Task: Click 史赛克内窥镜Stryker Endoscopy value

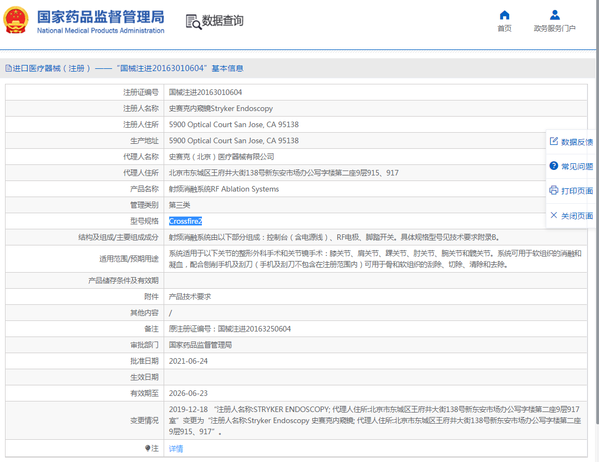Action: coord(221,108)
